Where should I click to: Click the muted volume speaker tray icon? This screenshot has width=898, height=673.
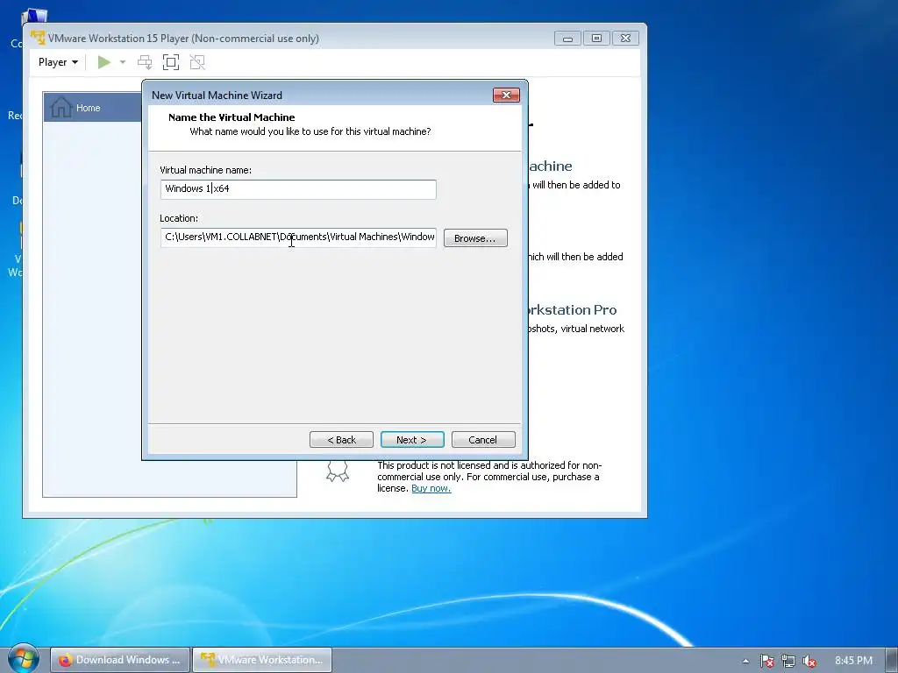[x=809, y=661]
